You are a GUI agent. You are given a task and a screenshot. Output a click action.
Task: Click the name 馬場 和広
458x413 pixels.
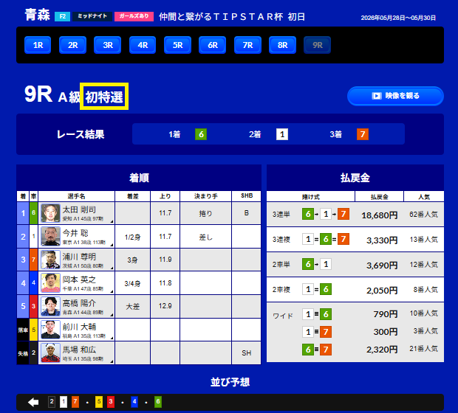(x=79, y=350)
